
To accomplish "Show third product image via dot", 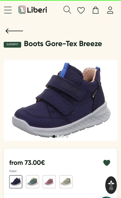I will click(63, 136).
